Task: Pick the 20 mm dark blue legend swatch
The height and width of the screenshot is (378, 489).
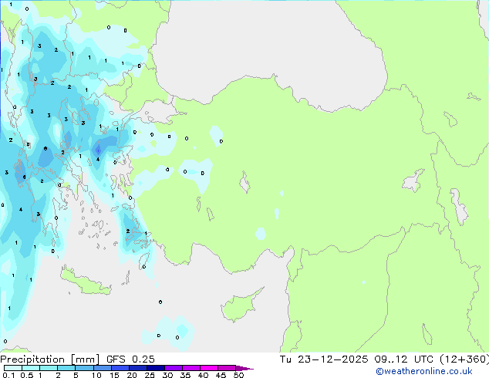Action: pyautogui.click(x=138, y=369)
